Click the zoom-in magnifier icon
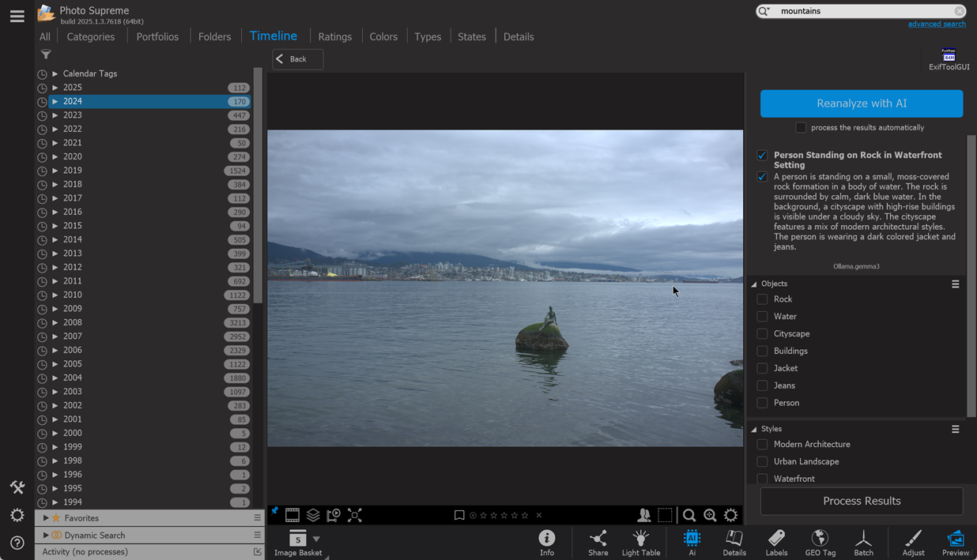Screen dimensions: 977x560 coord(710,515)
